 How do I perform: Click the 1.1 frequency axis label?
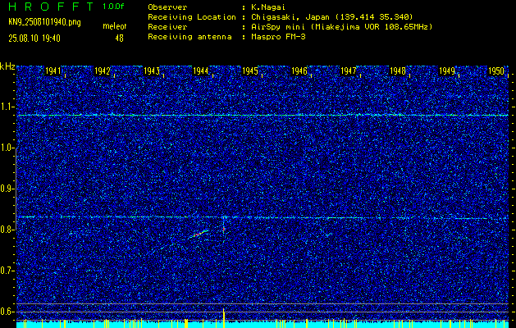[x=7, y=107]
